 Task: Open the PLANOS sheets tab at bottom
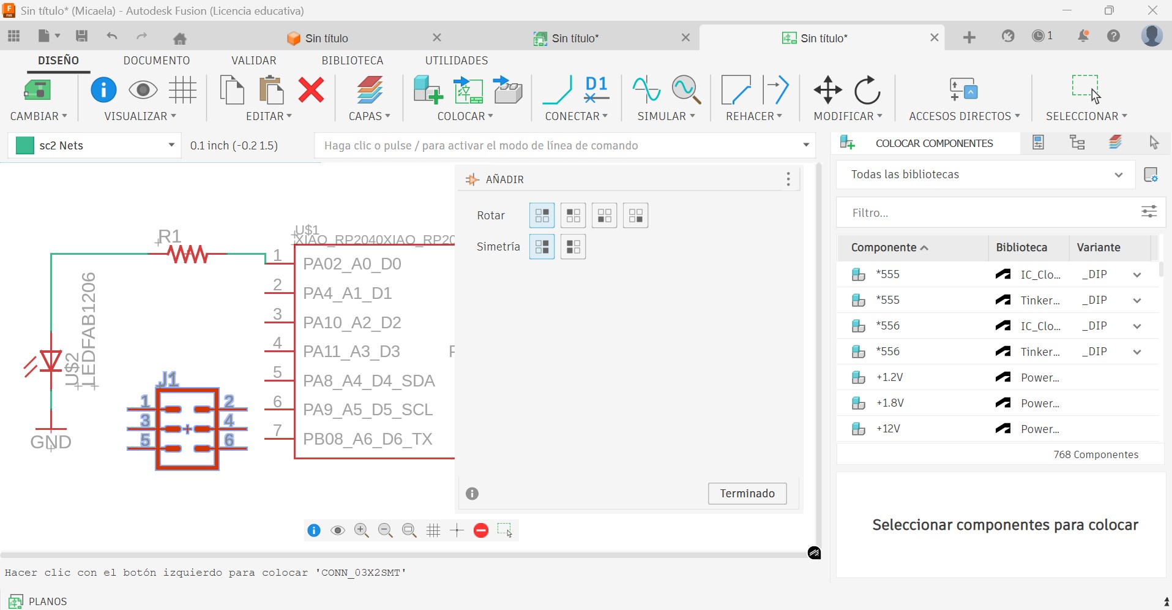[x=38, y=601]
